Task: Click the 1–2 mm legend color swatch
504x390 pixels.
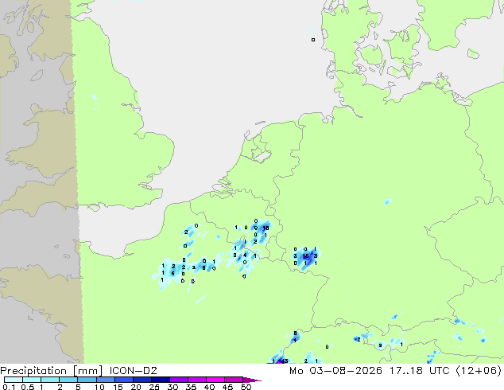Action: (50, 380)
